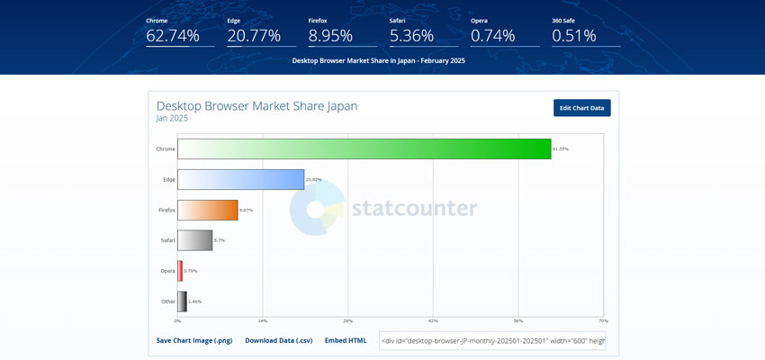Click the Safari axis label in chart
The width and height of the screenshot is (765, 360).
[x=167, y=240]
